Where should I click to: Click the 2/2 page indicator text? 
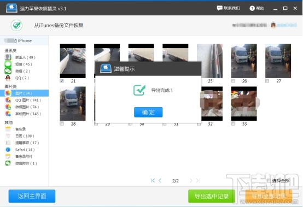[176, 181]
